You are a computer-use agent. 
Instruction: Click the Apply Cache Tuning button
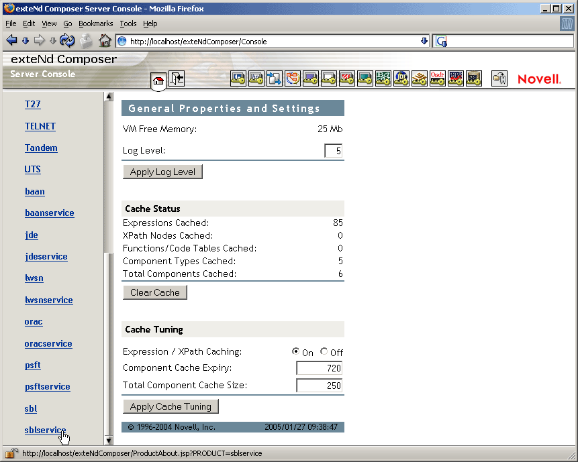(171, 406)
